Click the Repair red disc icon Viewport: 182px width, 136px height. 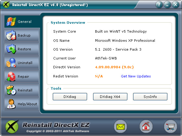pos(11,77)
